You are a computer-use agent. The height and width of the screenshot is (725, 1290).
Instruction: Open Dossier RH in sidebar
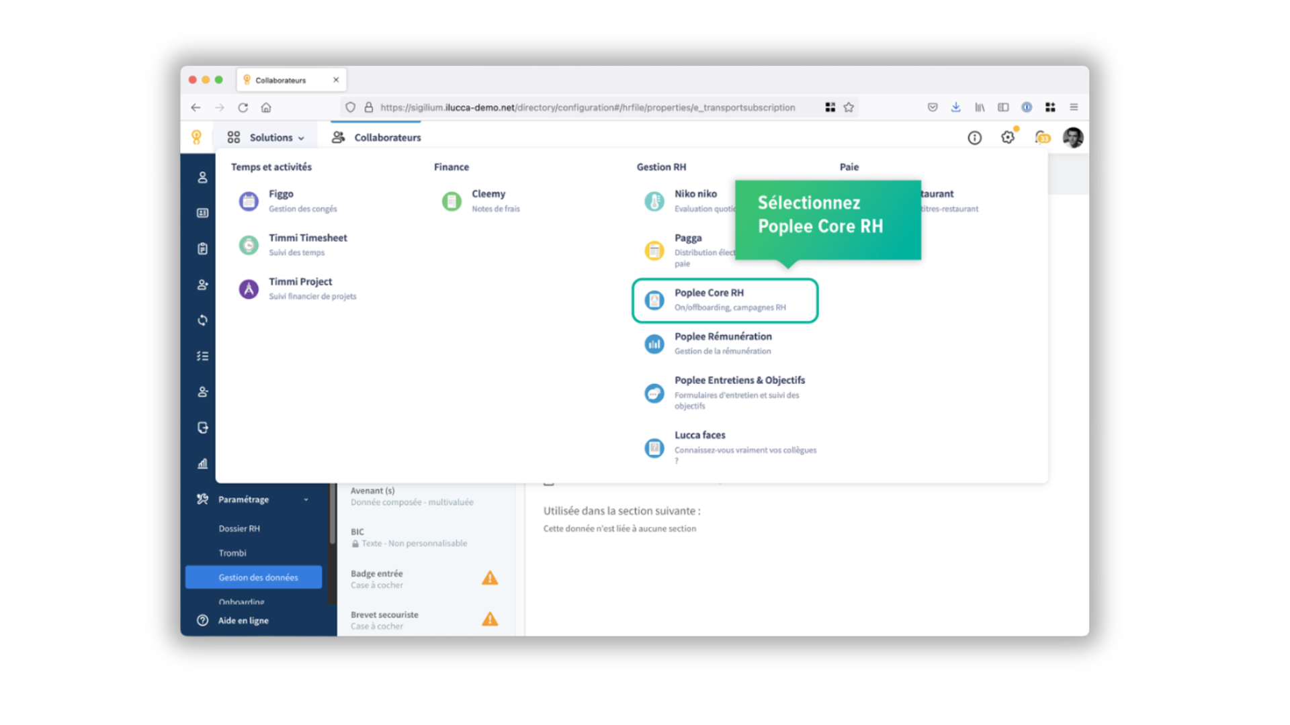click(x=239, y=528)
